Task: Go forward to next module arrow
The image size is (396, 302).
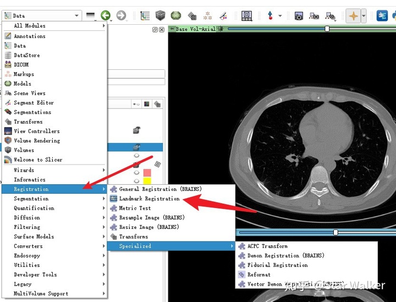Action: [121, 15]
